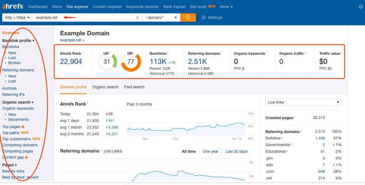Viewport: 365px width, 185px height.
Task: Open Competing domains in the sidebar
Action: 20,145
